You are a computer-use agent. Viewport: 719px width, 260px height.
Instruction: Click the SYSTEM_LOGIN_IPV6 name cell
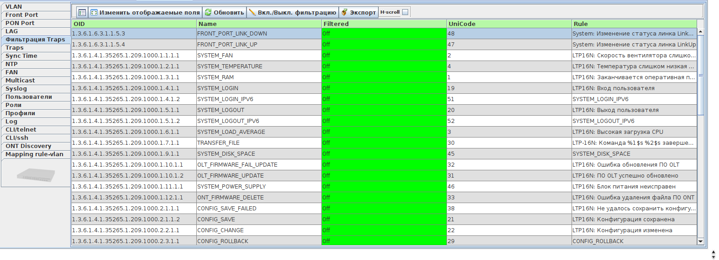259,99
